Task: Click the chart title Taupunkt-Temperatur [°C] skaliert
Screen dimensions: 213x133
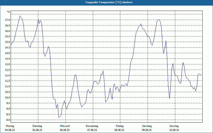Action: click(x=109, y=2)
